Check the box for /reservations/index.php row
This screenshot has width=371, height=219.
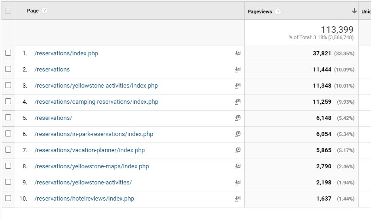(x=8, y=53)
